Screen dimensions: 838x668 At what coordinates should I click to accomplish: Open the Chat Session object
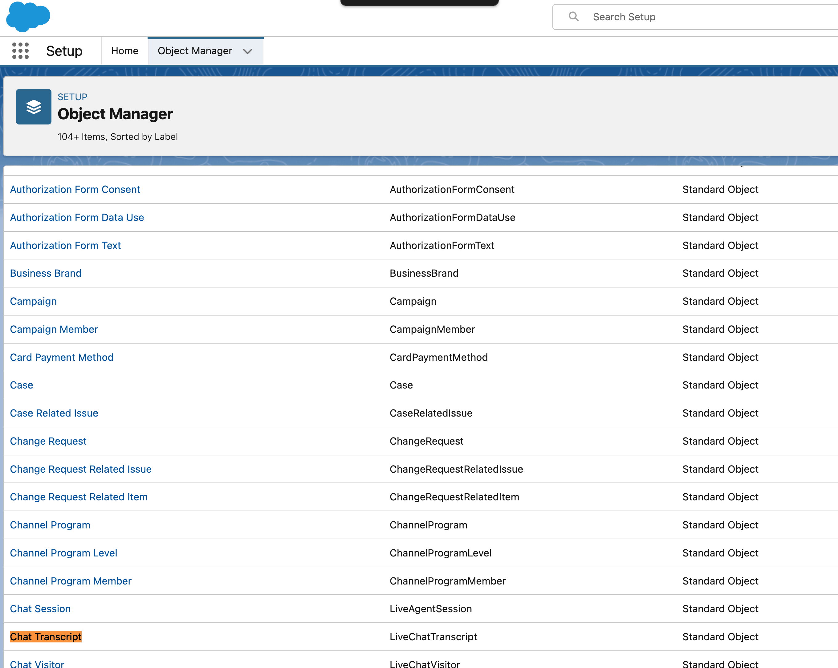coord(40,609)
